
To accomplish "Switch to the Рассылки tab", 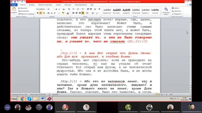I will (68, 5).
